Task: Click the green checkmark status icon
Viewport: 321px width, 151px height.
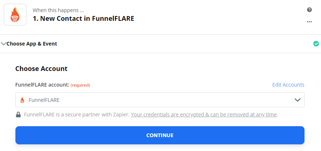Action: (316, 44)
